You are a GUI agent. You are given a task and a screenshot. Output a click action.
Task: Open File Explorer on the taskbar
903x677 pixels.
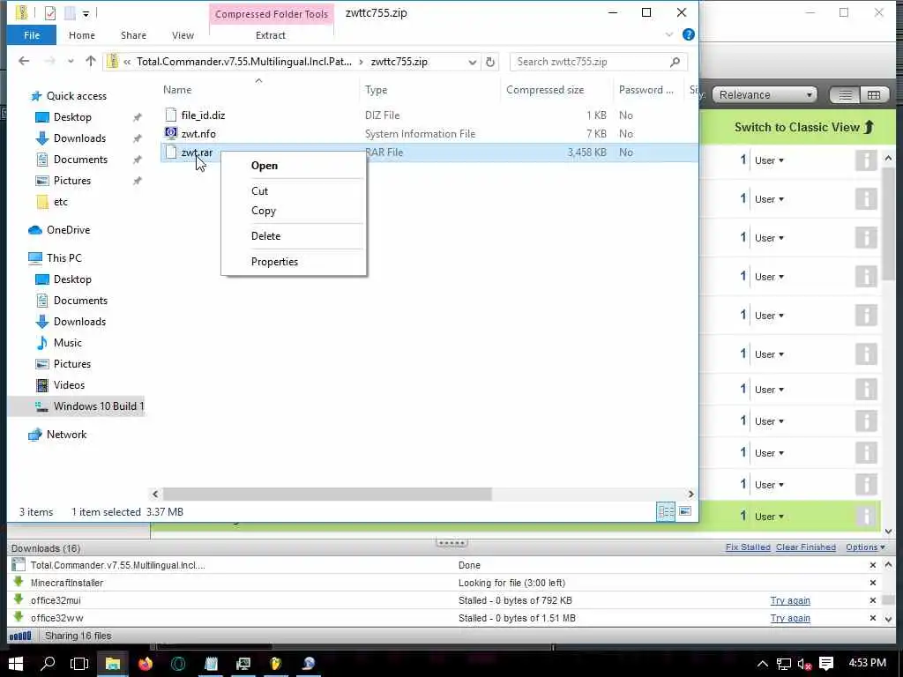point(112,664)
